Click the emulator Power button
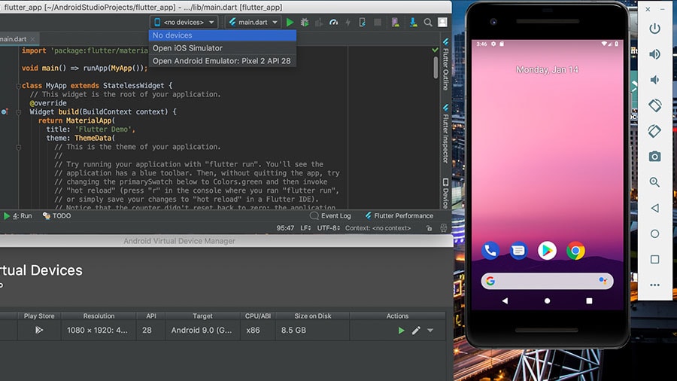 [654, 29]
